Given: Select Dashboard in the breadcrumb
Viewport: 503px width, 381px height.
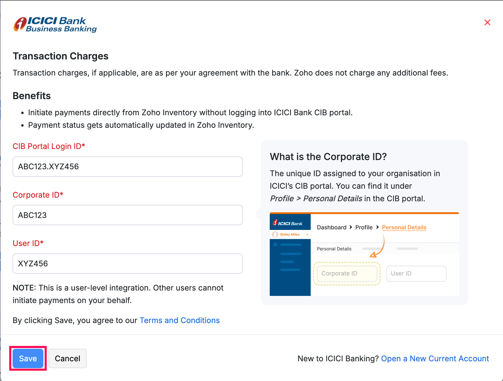Looking at the screenshot, I should [331, 227].
